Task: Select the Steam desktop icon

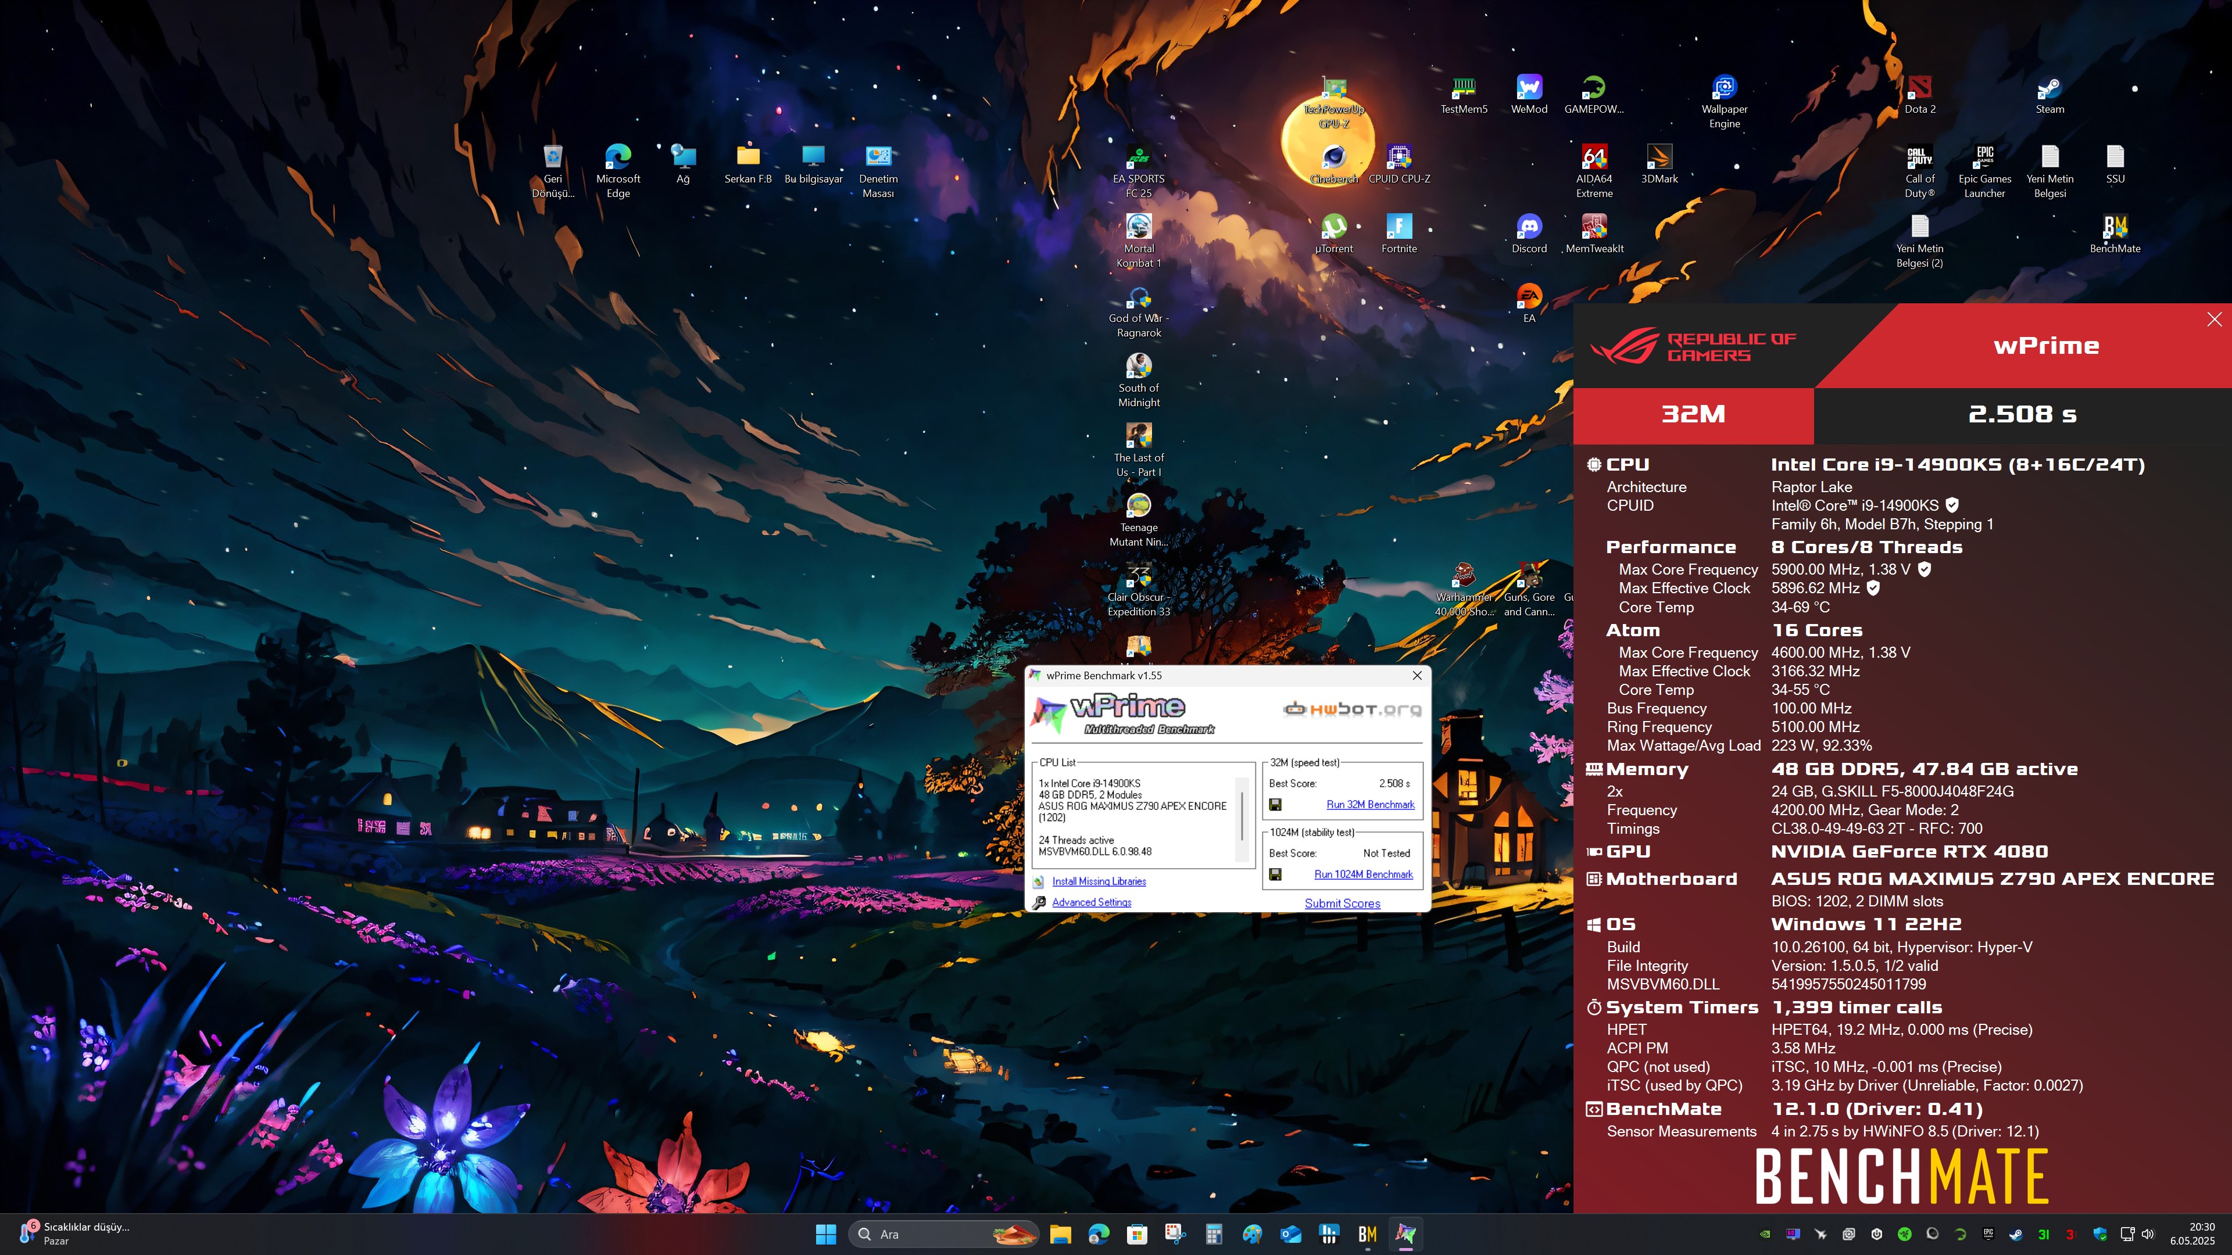Action: point(2050,94)
